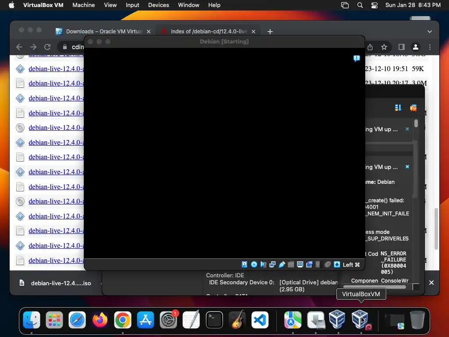The image size is (449, 337).
Task: Click the NS_ERROR_FAILURE result code text
Action: [x=393, y=263]
